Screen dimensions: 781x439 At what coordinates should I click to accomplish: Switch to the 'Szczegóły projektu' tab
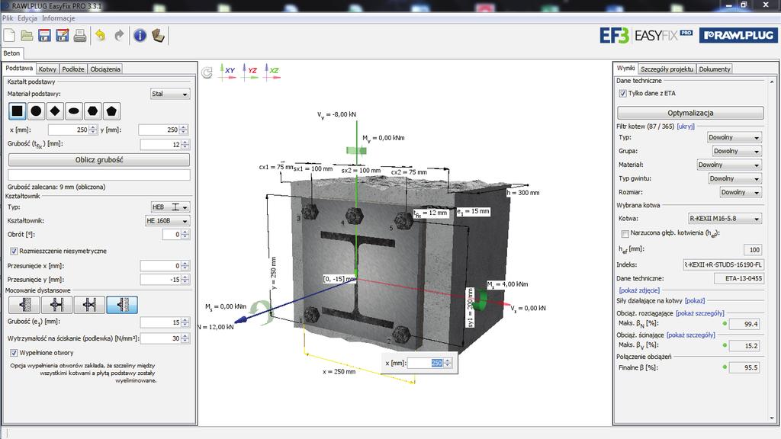click(667, 69)
